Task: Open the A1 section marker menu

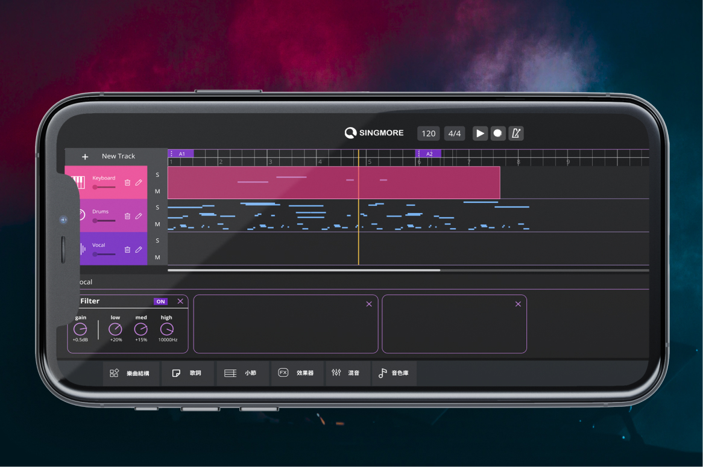Action: [172, 154]
